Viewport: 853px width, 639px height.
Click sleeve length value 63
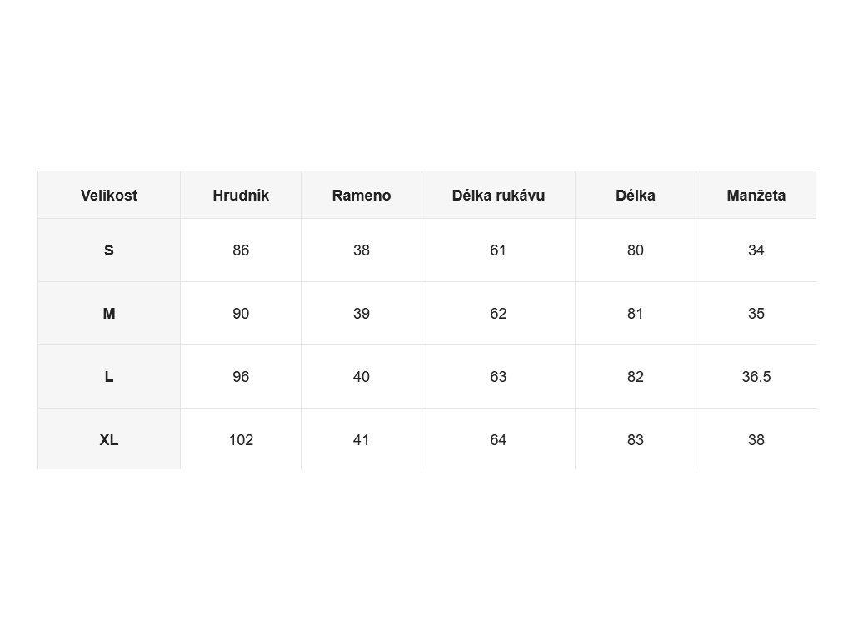[498, 377]
